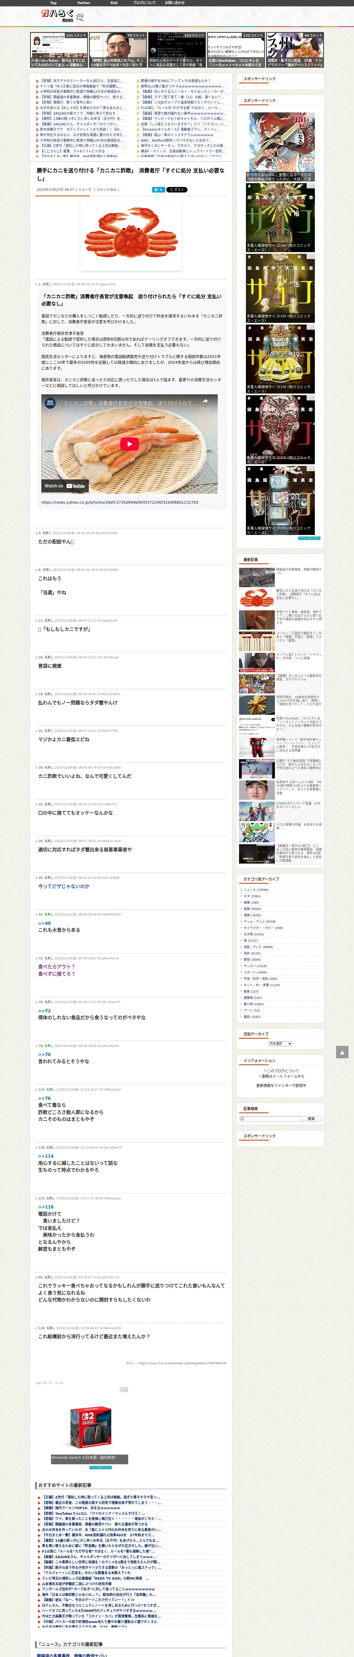Image resolution: width=354 pixels, height=1657 pixels.
Task: Click the Watch on YouTube badge
Action: tap(65, 486)
